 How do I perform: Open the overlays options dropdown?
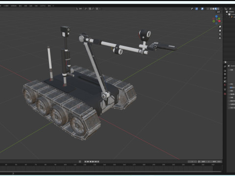[205, 9]
